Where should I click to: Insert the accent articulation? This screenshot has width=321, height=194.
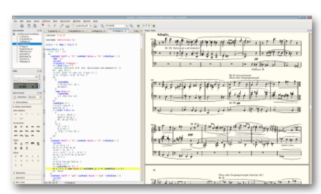click(x=16, y=114)
